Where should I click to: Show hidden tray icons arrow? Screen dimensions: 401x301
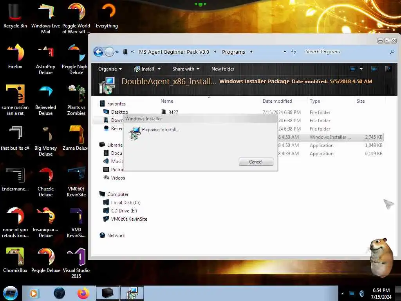click(342, 294)
